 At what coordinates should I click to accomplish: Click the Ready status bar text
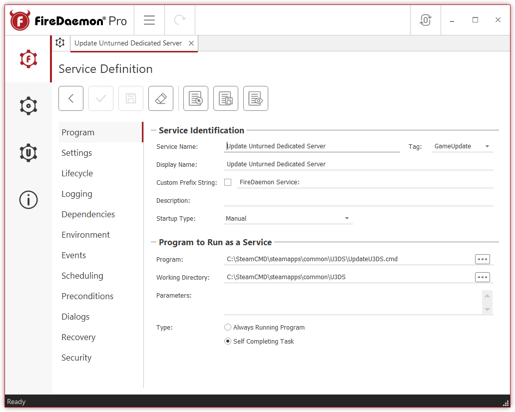16,402
